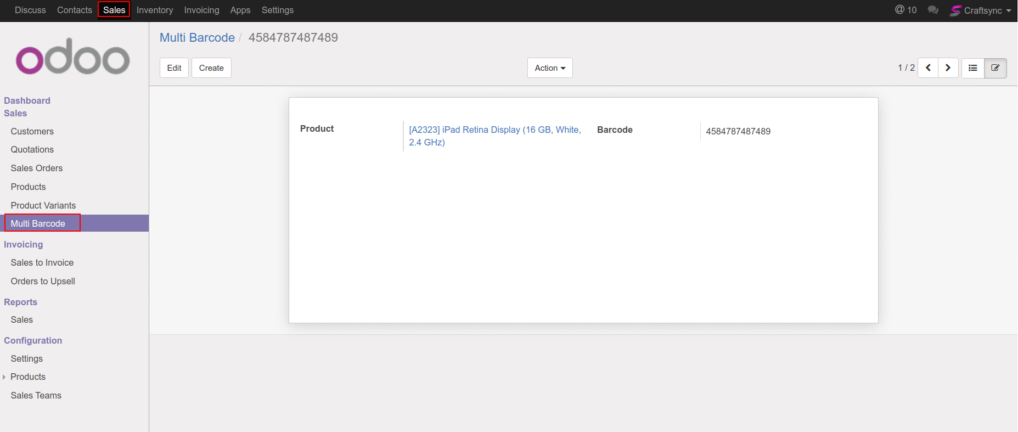
Task: Open the iPad Retina Display product link
Action: [x=494, y=130]
